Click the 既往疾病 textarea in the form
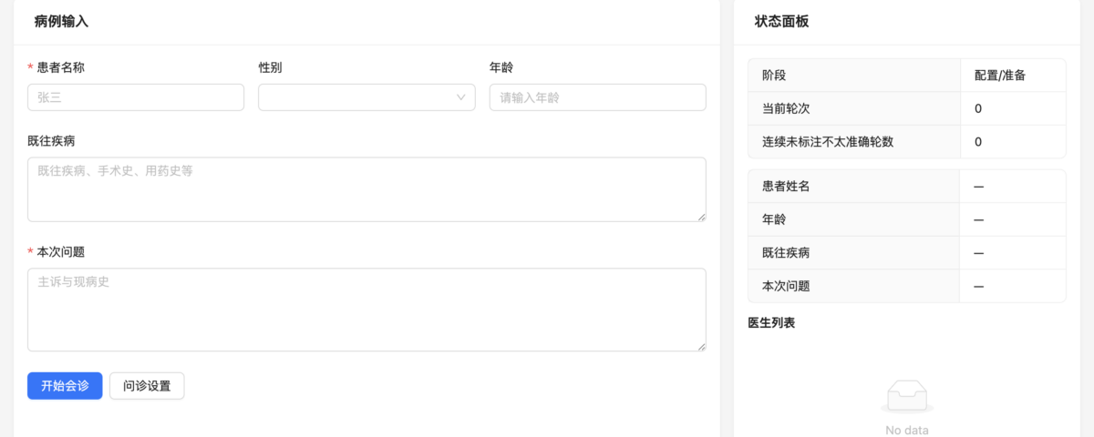Image resolution: width=1094 pixels, height=437 pixels. (x=366, y=189)
